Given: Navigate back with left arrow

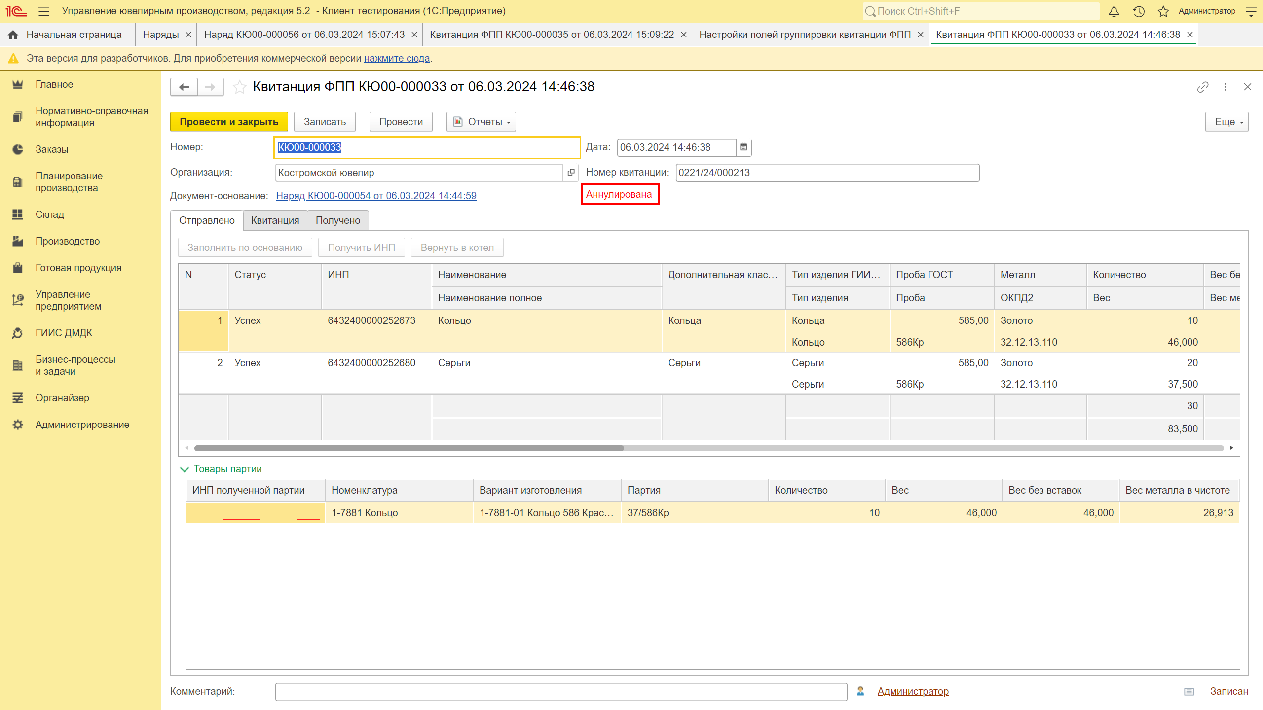Looking at the screenshot, I should point(184,87).
